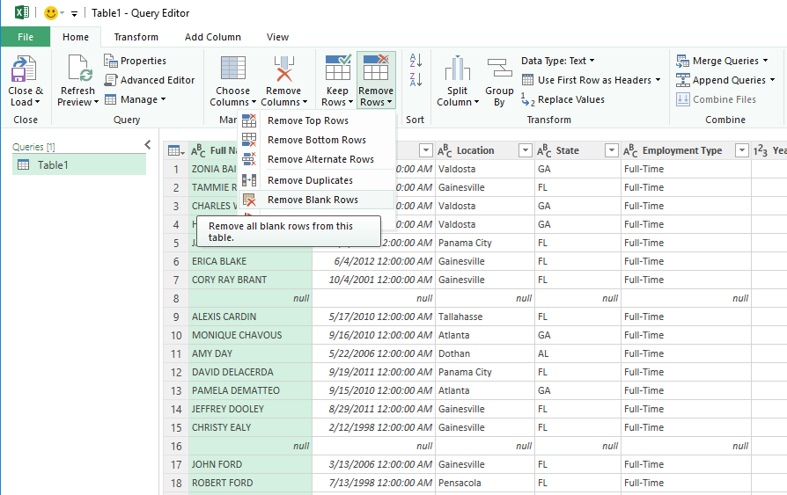Open the Employment Type column filter dropdown
787x495 pixels.
point(742,150)
